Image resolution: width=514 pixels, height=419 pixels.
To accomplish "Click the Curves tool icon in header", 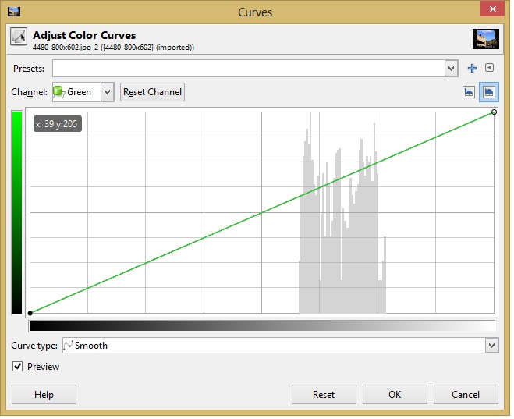I will (19, 39).
